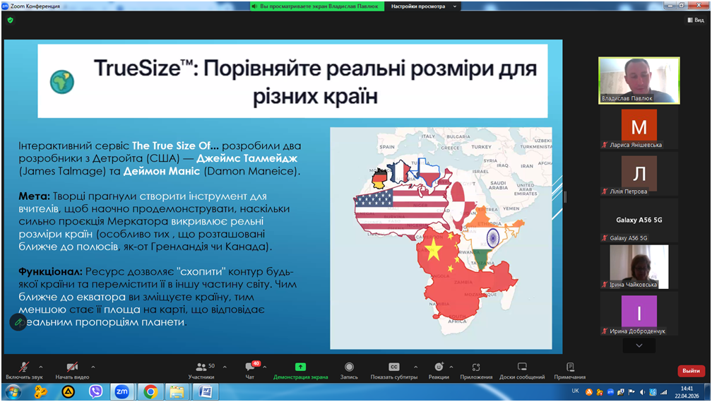Expand audio options arrow next to Включить звук
The width and height of the screenshot is (712, 402).
(x=41, y=367)
